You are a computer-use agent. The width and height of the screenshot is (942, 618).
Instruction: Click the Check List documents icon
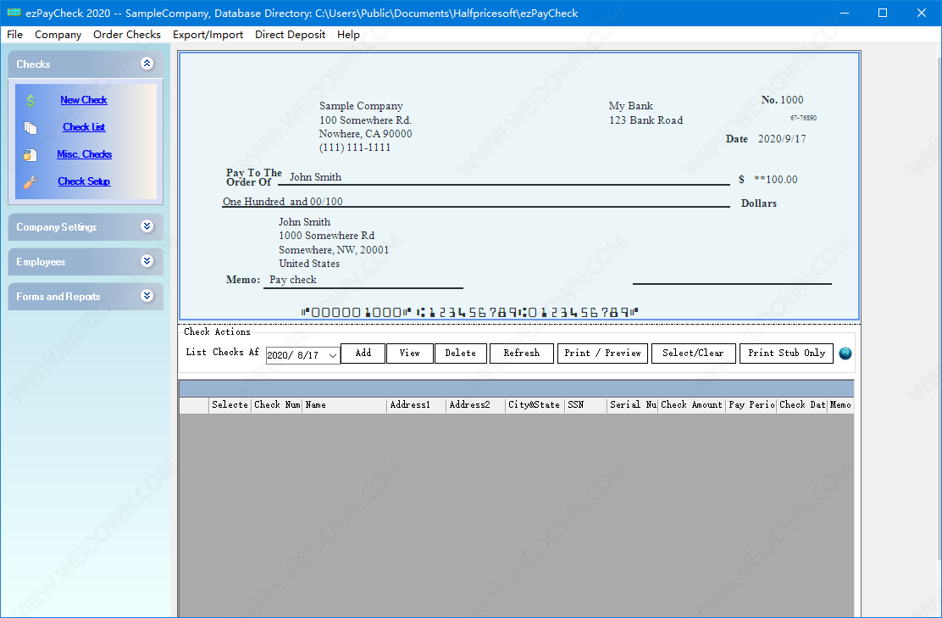pos(30,127)
